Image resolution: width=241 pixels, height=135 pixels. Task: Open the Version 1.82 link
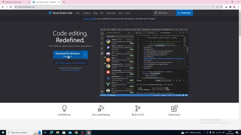(88, 19)
